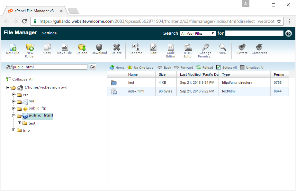
Task: Expand the etc folder node
Action: (x=13, y=94)
